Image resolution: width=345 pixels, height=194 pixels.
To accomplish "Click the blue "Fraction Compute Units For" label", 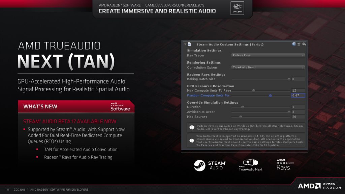I will 208,95.
